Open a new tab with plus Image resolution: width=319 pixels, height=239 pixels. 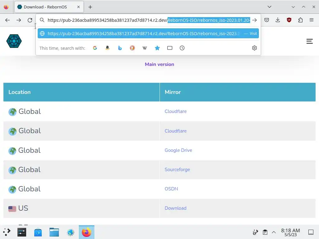(x=90, y=7)
